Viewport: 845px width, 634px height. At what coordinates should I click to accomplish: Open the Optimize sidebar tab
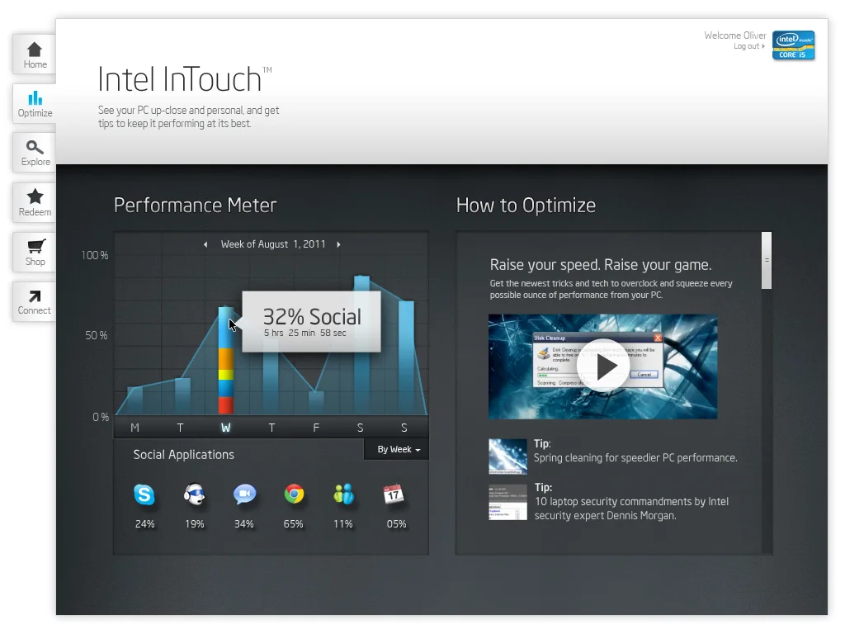[x=35, y=103]
